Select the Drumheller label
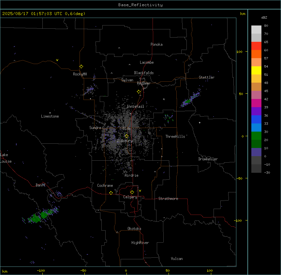Image resolution: width=281 pixels, height=275 pixels. [208, 159]
